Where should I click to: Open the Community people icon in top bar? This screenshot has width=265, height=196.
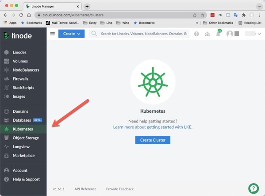[207, 34]
